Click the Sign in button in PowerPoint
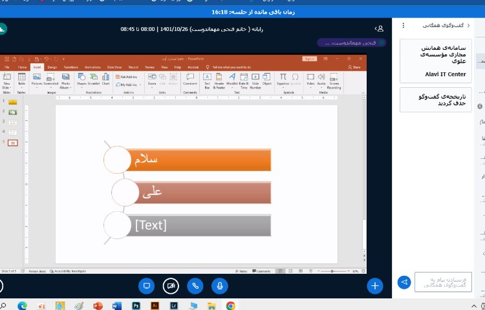 click(x=309, y=59)
